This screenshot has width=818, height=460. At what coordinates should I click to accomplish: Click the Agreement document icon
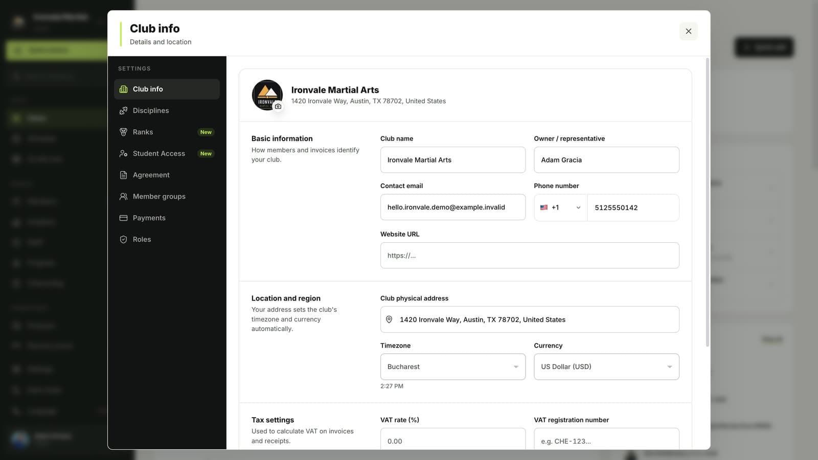[x=123, y=175]
